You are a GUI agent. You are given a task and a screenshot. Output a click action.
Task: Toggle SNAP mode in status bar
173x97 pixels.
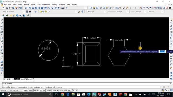tap(26, 91)
